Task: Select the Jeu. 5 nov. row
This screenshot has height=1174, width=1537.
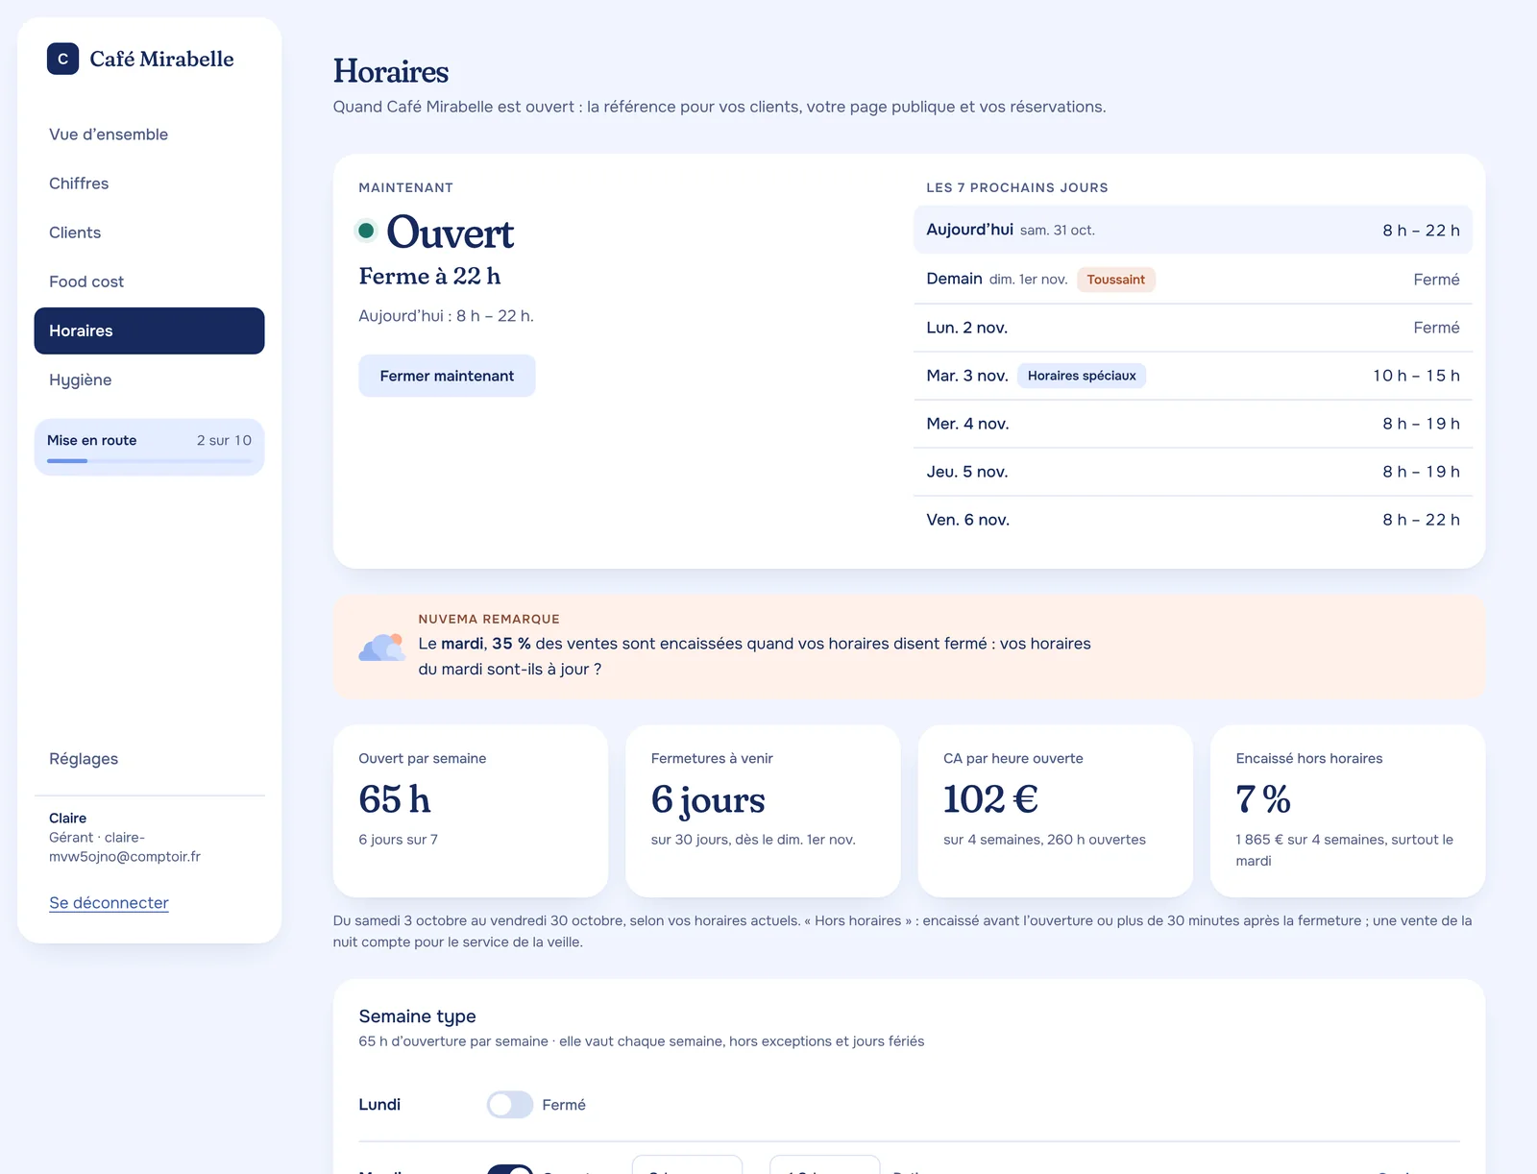Action: click(1192, 472)
